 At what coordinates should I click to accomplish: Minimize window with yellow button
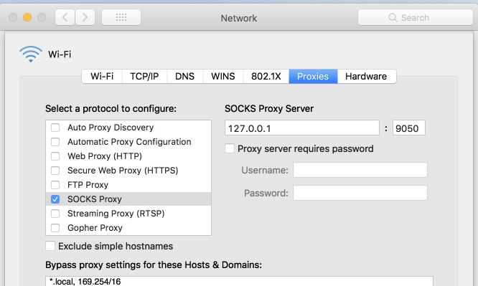(x=27, y=17)
